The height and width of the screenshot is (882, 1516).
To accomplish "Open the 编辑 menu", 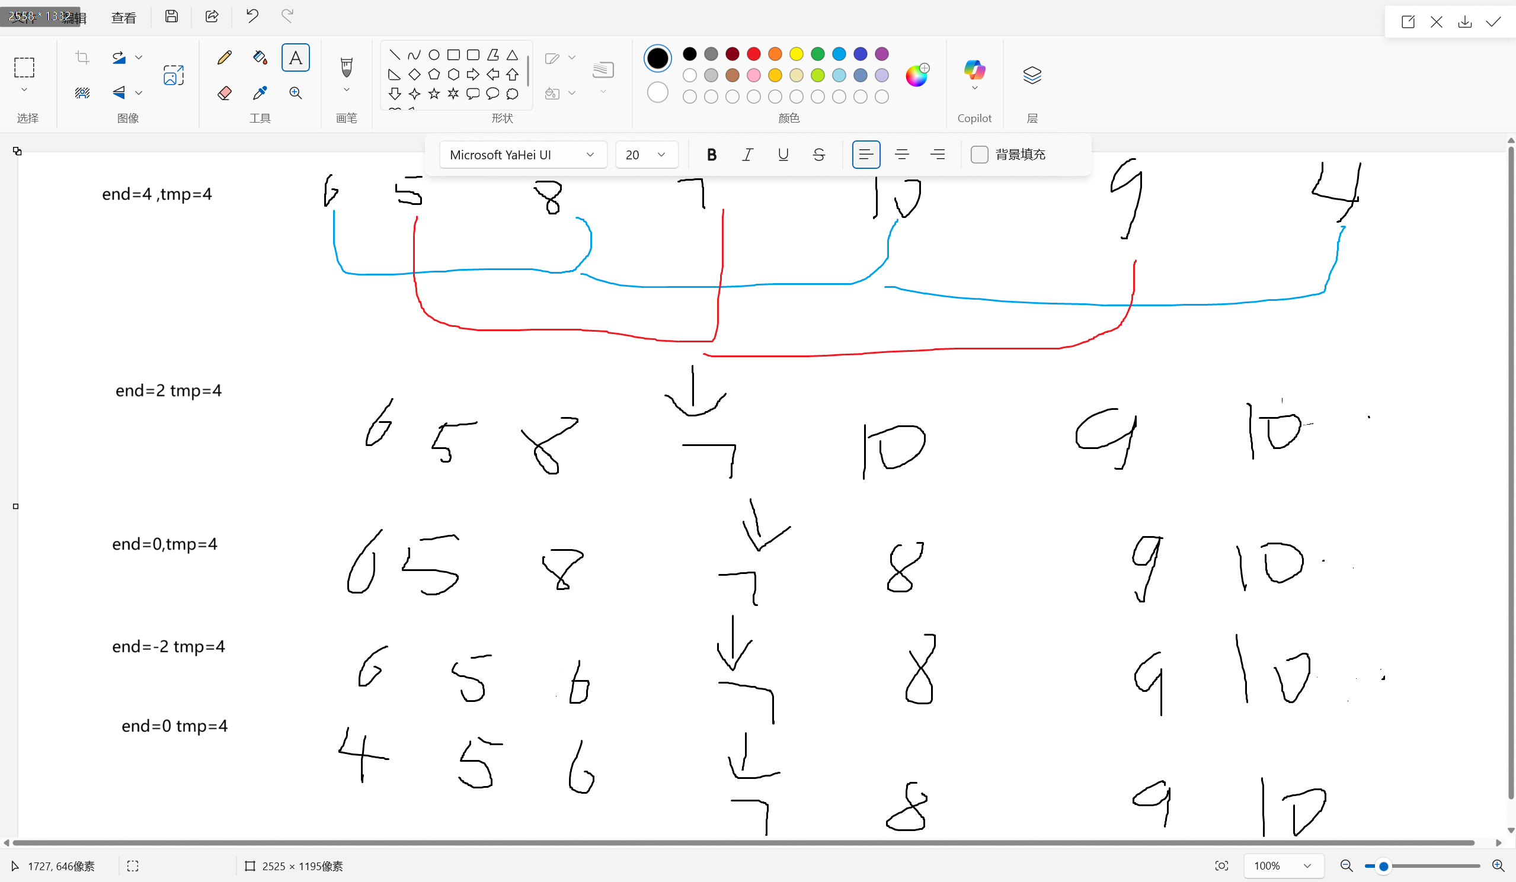I will tap(73, 17).
